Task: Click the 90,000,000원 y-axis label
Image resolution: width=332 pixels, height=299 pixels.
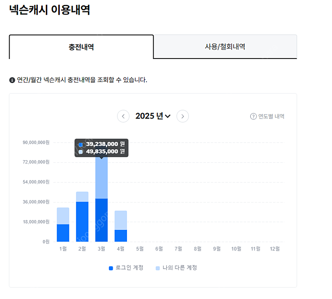Action: pyautogui.click(x=36, y=142)
